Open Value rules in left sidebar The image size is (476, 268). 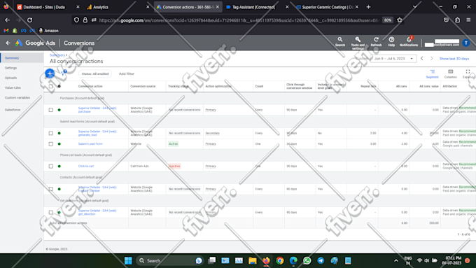[x=13, y=87]
